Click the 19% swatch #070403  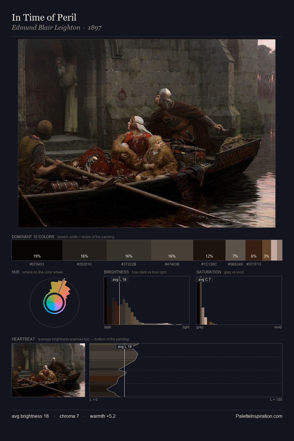click(x=37, y=250)
